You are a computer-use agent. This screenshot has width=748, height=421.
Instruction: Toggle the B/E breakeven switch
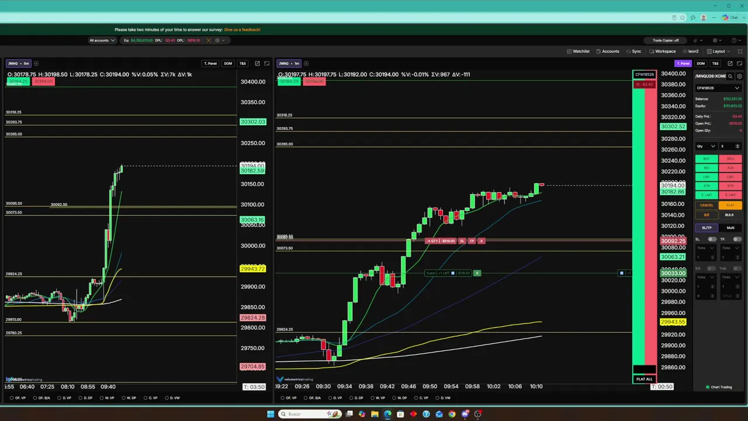[x=711, y=268]
